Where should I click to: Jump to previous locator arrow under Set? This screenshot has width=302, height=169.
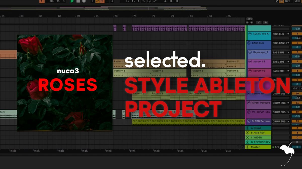pyautogui.click(x=247, y=23)
